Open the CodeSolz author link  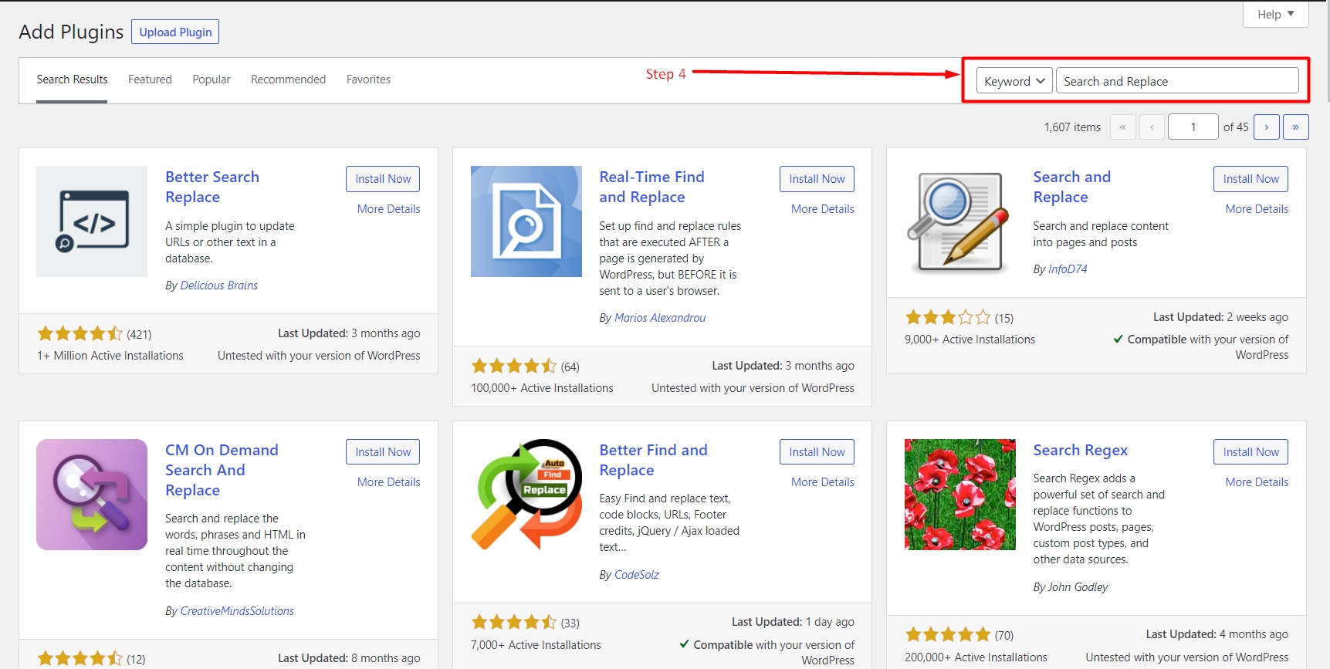click(637, 575)
